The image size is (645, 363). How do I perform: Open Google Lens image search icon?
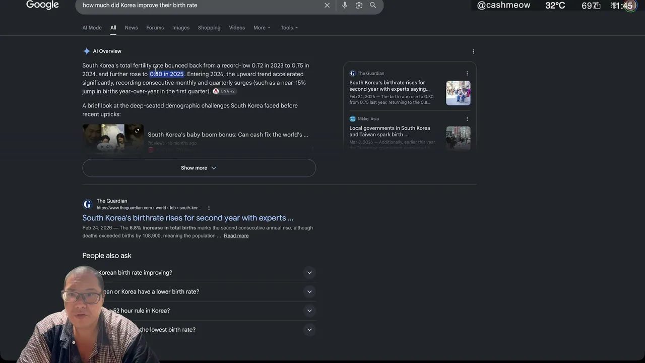click(x=359, y=5)
